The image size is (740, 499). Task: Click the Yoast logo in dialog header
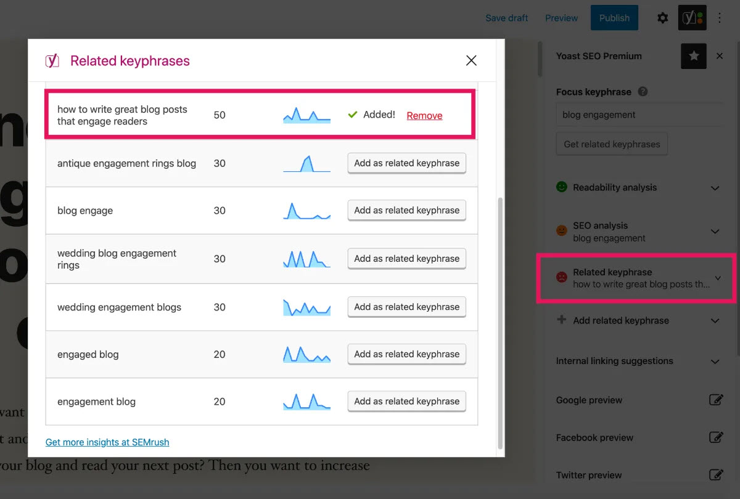pos(52,60)
